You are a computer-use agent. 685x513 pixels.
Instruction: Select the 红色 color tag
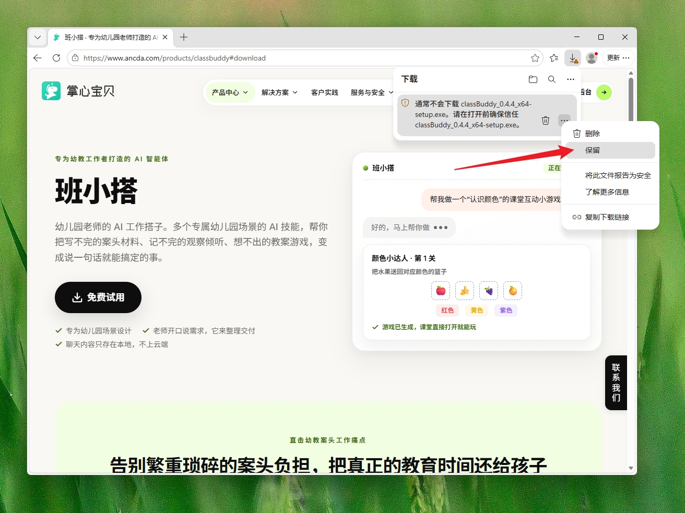(x=447, y=311)
